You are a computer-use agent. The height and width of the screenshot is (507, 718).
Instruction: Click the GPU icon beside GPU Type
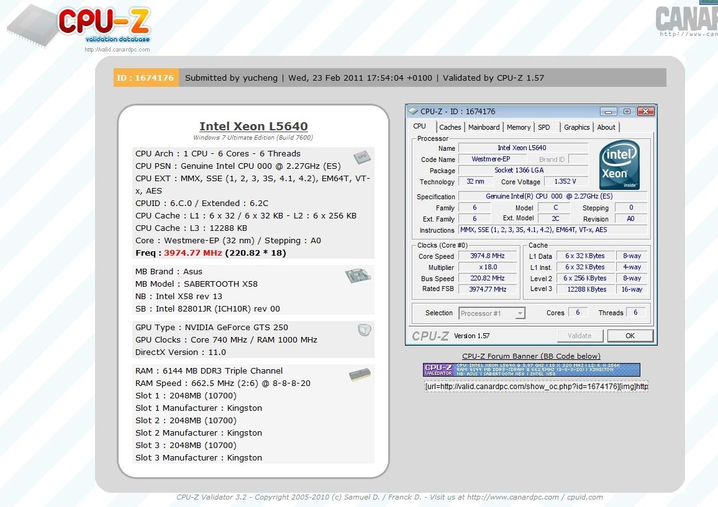click(364, 330)
